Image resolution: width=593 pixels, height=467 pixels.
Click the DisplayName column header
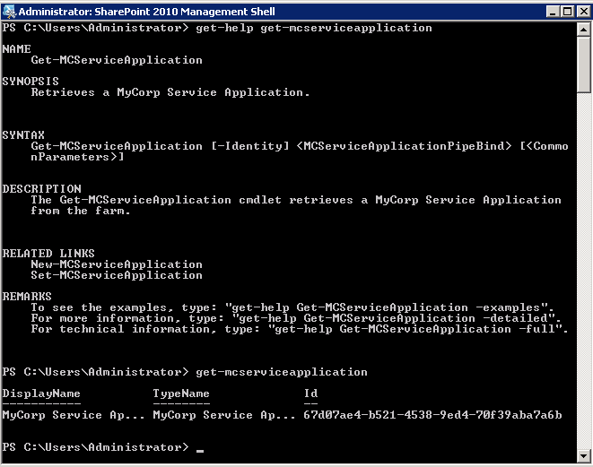pyautogui.click(x=41, y=393)
